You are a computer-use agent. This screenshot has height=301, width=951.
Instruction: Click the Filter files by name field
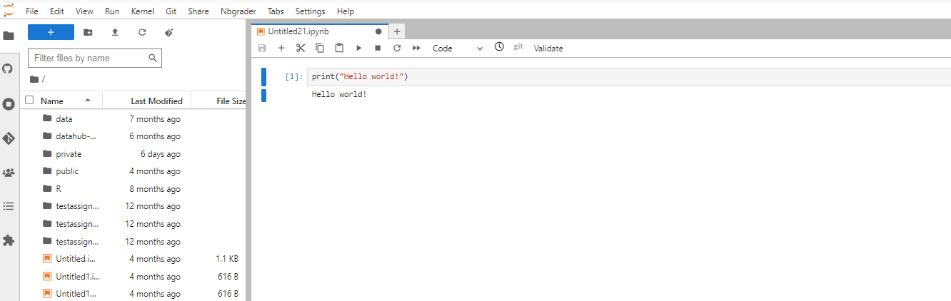coord(95,58)
